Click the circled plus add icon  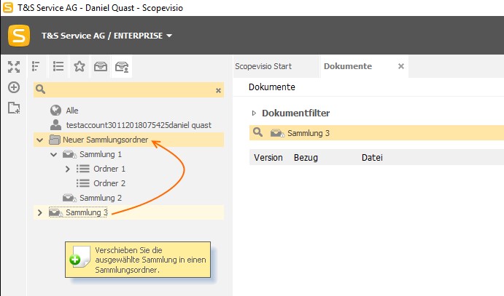coord(14,87)
